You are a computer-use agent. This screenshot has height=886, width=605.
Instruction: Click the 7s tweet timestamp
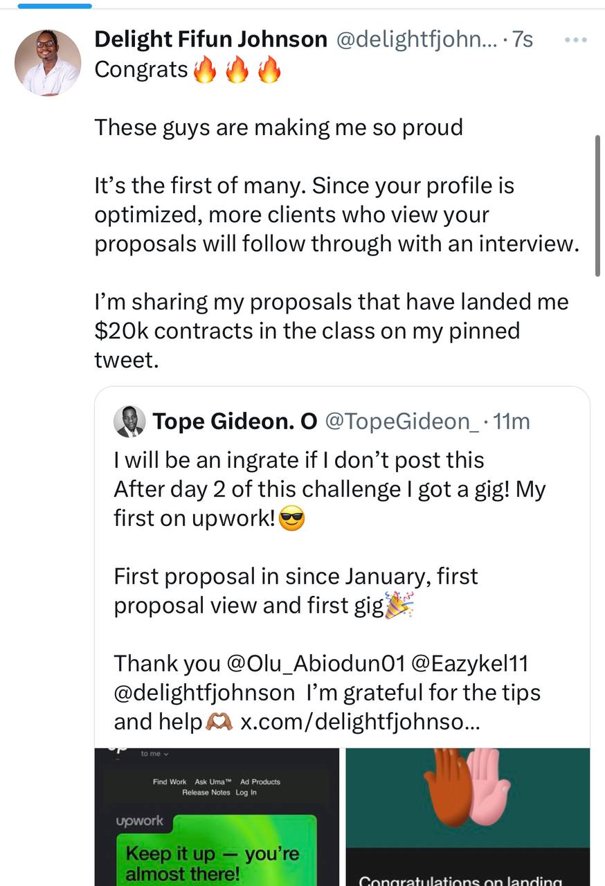click(x=523, y=39)
